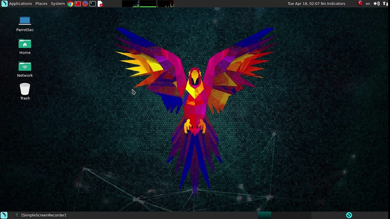Click the system load monitor graphs

click(x=148, y=4)
